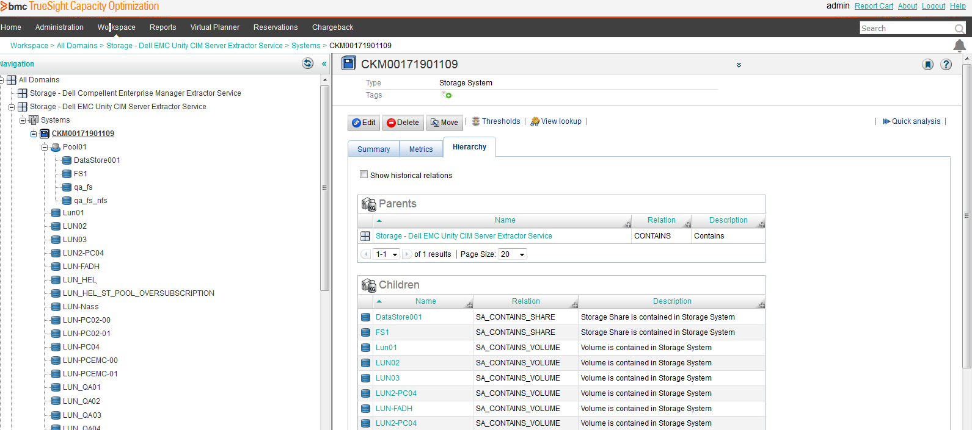Click the bookmark icon in header

click(x=927, y=65)
